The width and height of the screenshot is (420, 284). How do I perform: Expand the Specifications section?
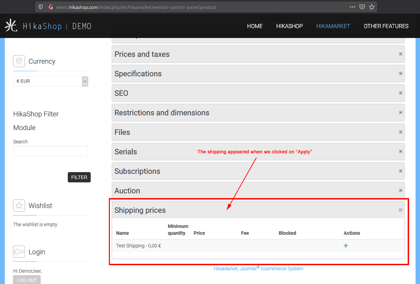pos(400,74)
